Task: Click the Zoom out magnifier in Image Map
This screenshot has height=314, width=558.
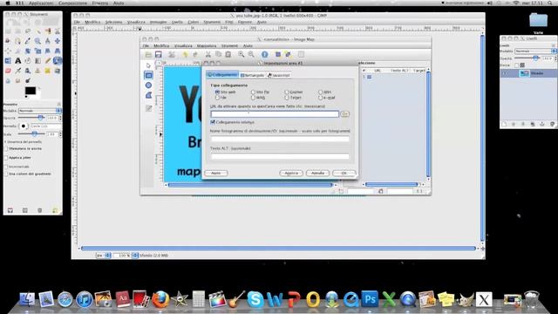Action: pyautogui.click(x=251, y=54)
